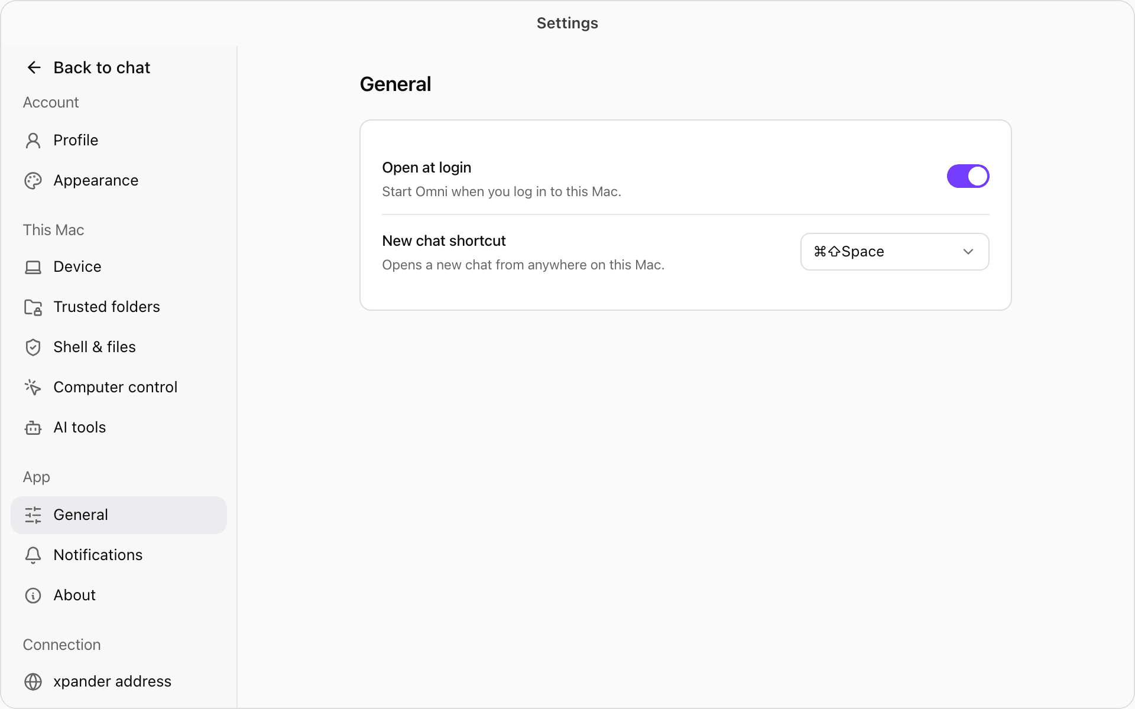Open Appearance settings page
The image size is (1135, 709).
click(x=118, y=181)
